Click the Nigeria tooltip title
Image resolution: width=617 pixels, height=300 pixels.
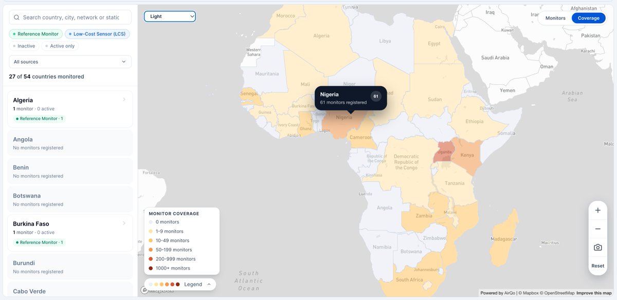tap(330, 95)
